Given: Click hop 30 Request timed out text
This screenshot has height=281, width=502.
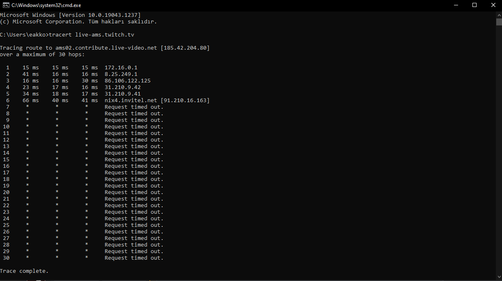Looking at the screenshot, I should [x=134, y=258].
